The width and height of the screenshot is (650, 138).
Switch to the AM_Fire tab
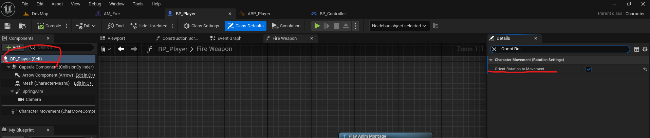112,14
